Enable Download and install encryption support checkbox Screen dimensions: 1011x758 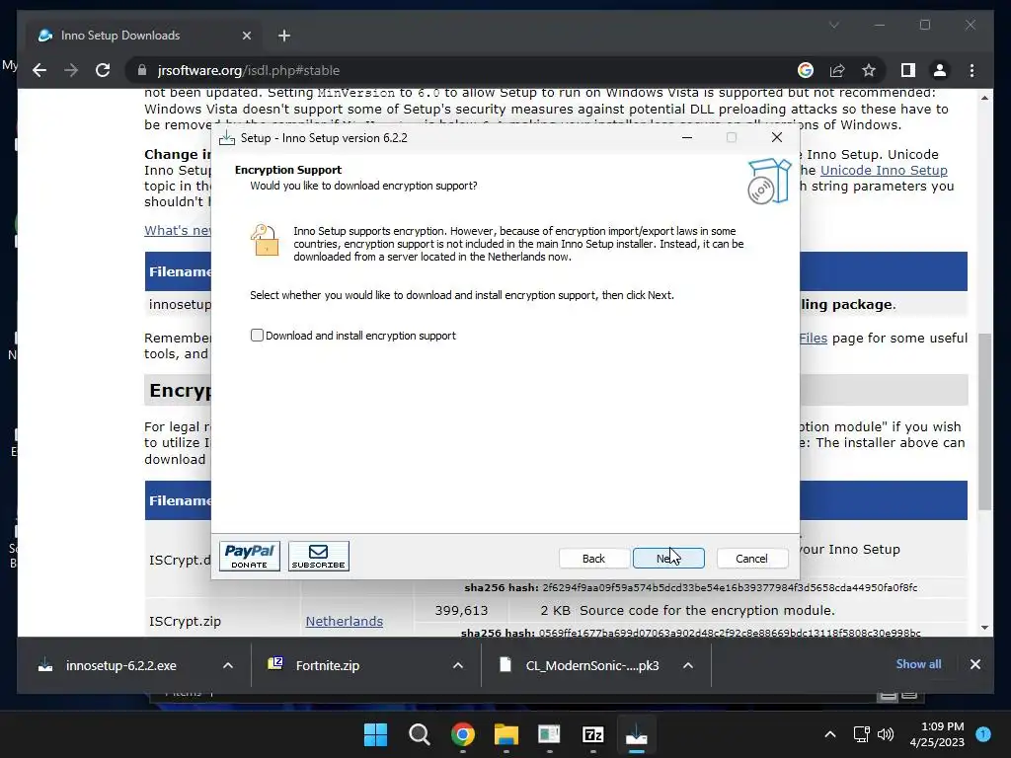257,336
